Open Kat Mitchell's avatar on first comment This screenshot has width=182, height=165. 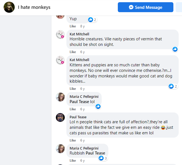coord(60,35)
